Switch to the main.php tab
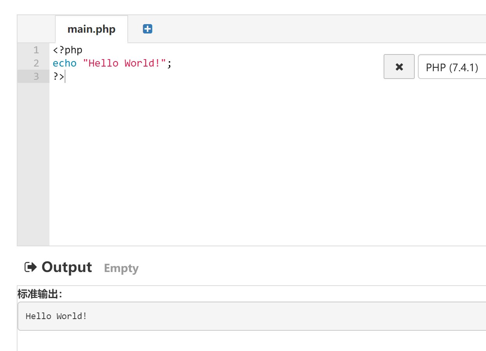Viewport: 486px width, 351px height. (92, 29)
